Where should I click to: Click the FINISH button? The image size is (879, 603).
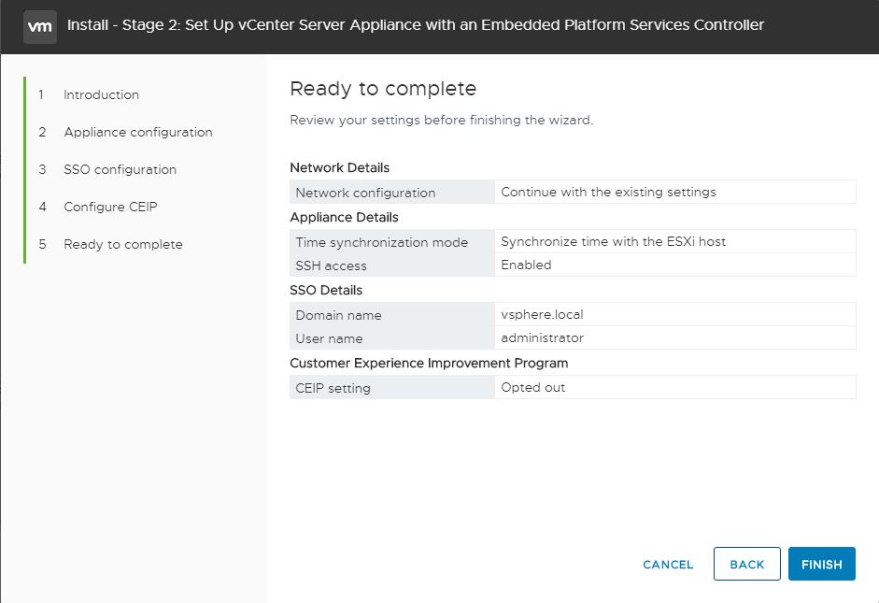pos(821,564)
